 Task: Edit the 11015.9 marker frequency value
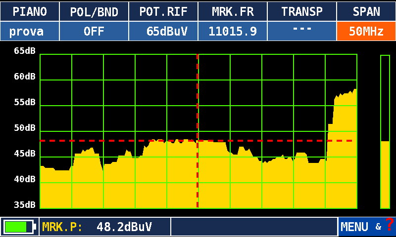pos(233,31)
